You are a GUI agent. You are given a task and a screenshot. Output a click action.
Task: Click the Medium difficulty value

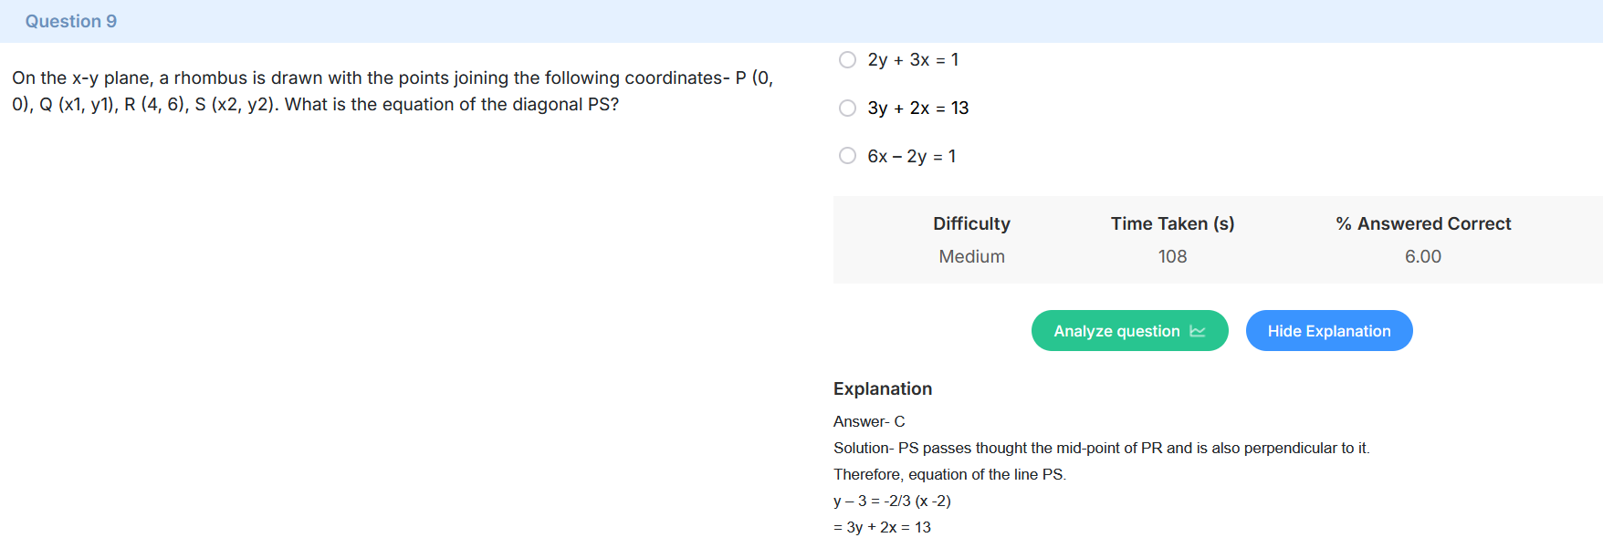[x=971, y=256]
